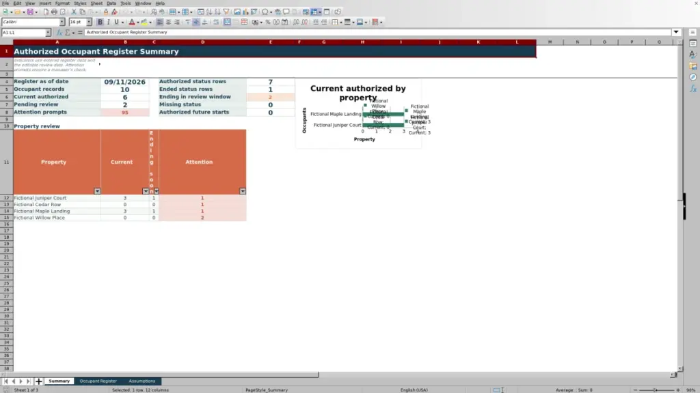The width and height of the screenshot is (700, 393).
Task: Click the Sort Ascending icon
Action: pos(209,12)
